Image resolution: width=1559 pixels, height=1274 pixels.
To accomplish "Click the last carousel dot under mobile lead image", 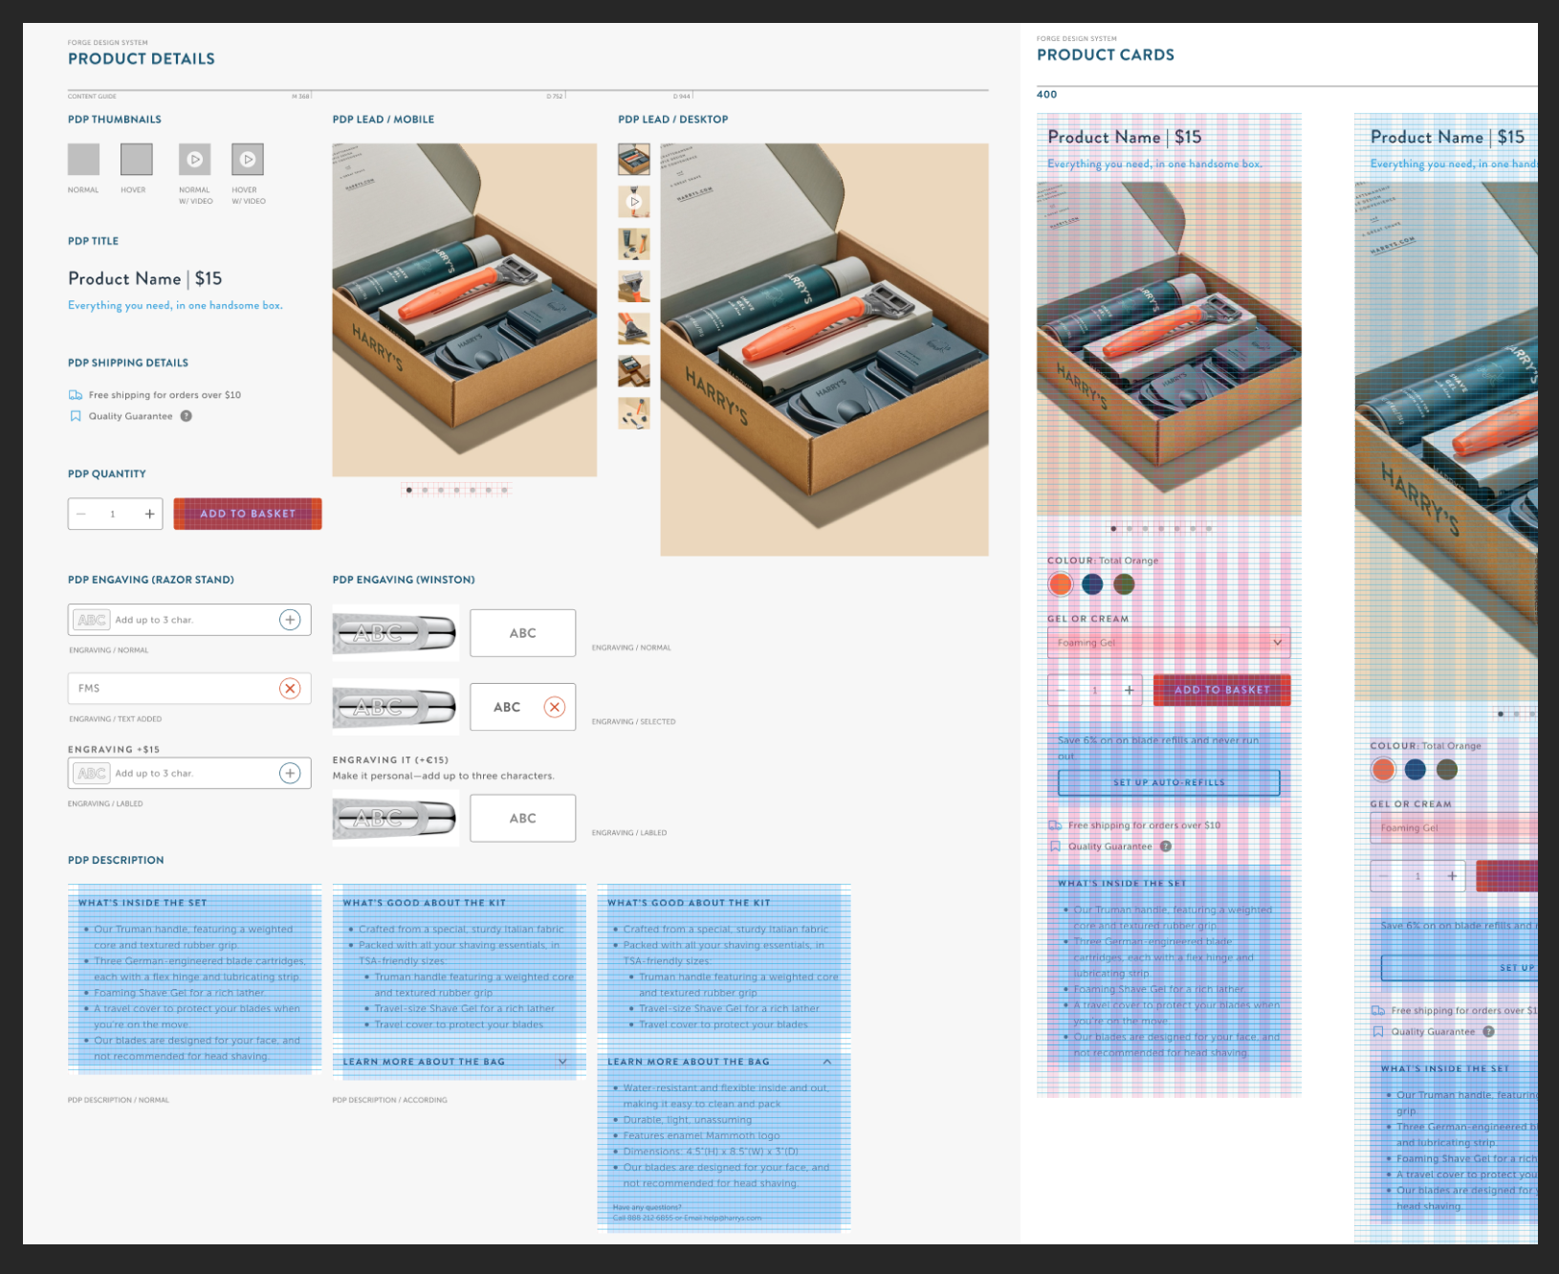I will (504, 490).
